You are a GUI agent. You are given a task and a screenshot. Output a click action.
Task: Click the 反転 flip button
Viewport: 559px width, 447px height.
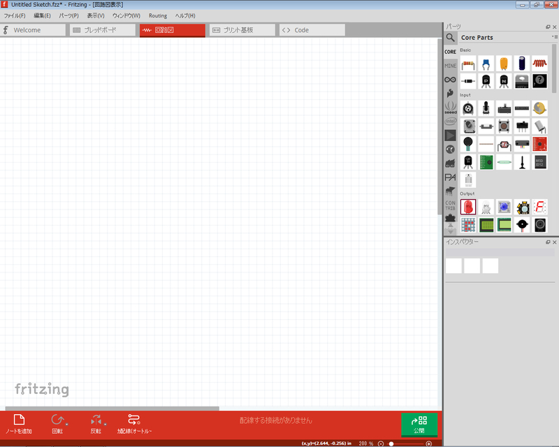pyautogui.click(x=96, y=424)
